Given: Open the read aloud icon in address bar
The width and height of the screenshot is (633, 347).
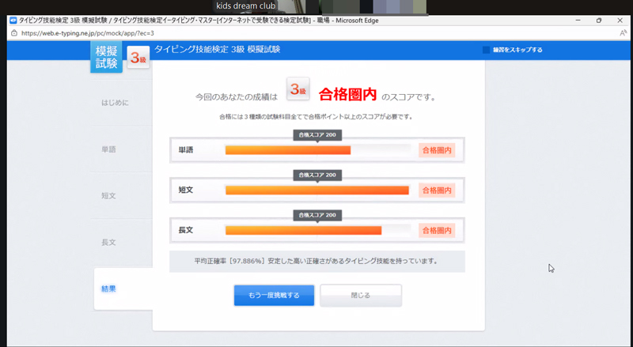Looking at the screenshot, I should click(x=623, y=33).
